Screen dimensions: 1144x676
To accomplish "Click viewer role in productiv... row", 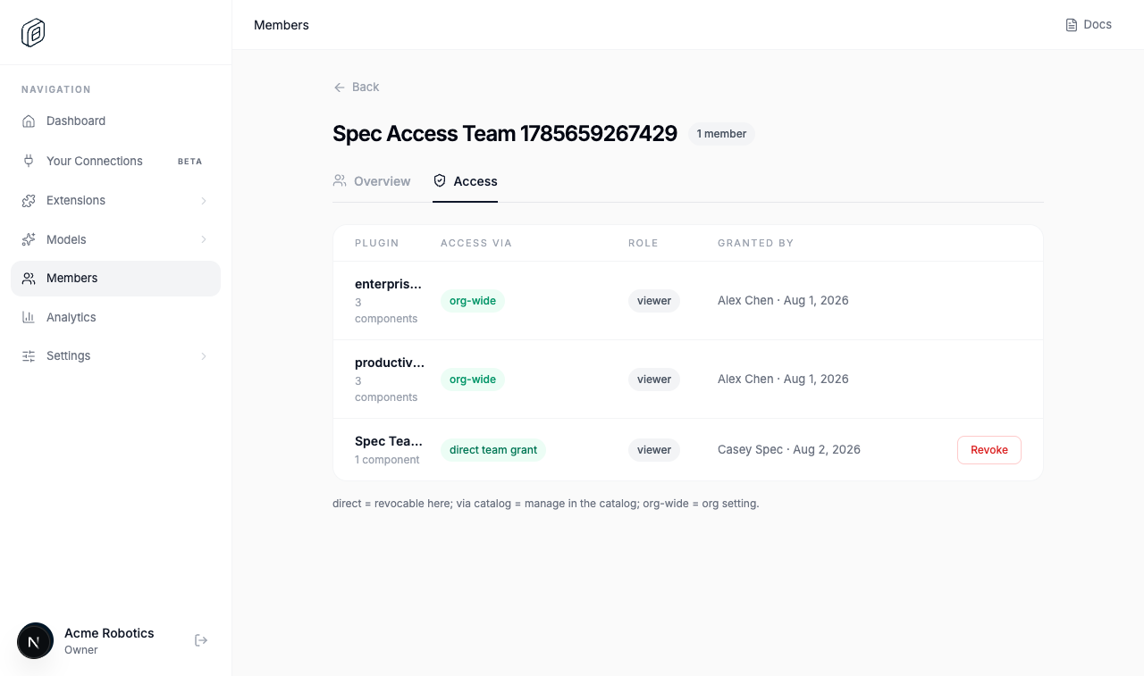I will click(654, 380).
